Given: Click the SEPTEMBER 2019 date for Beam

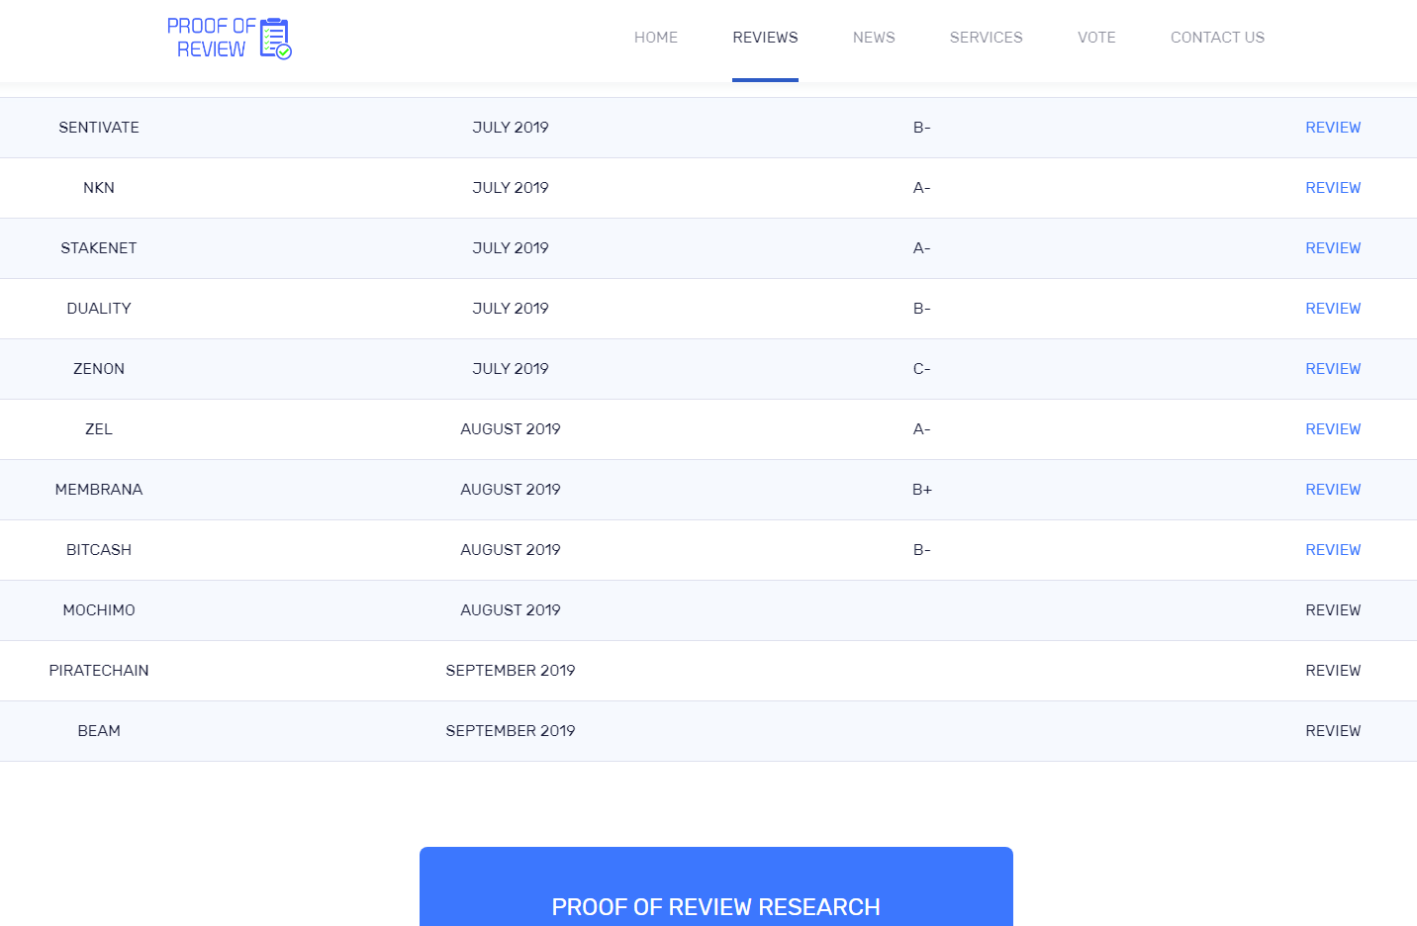Looking at the screenshot, I should [511, 731].
